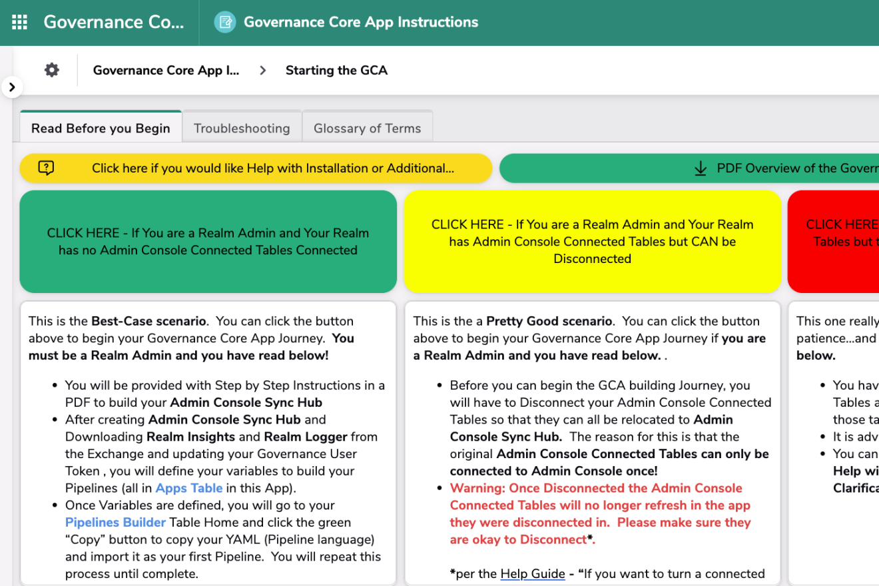879x586 pixels.
Task: Select the Read Before you Begin tab
Action: [101, 129]
